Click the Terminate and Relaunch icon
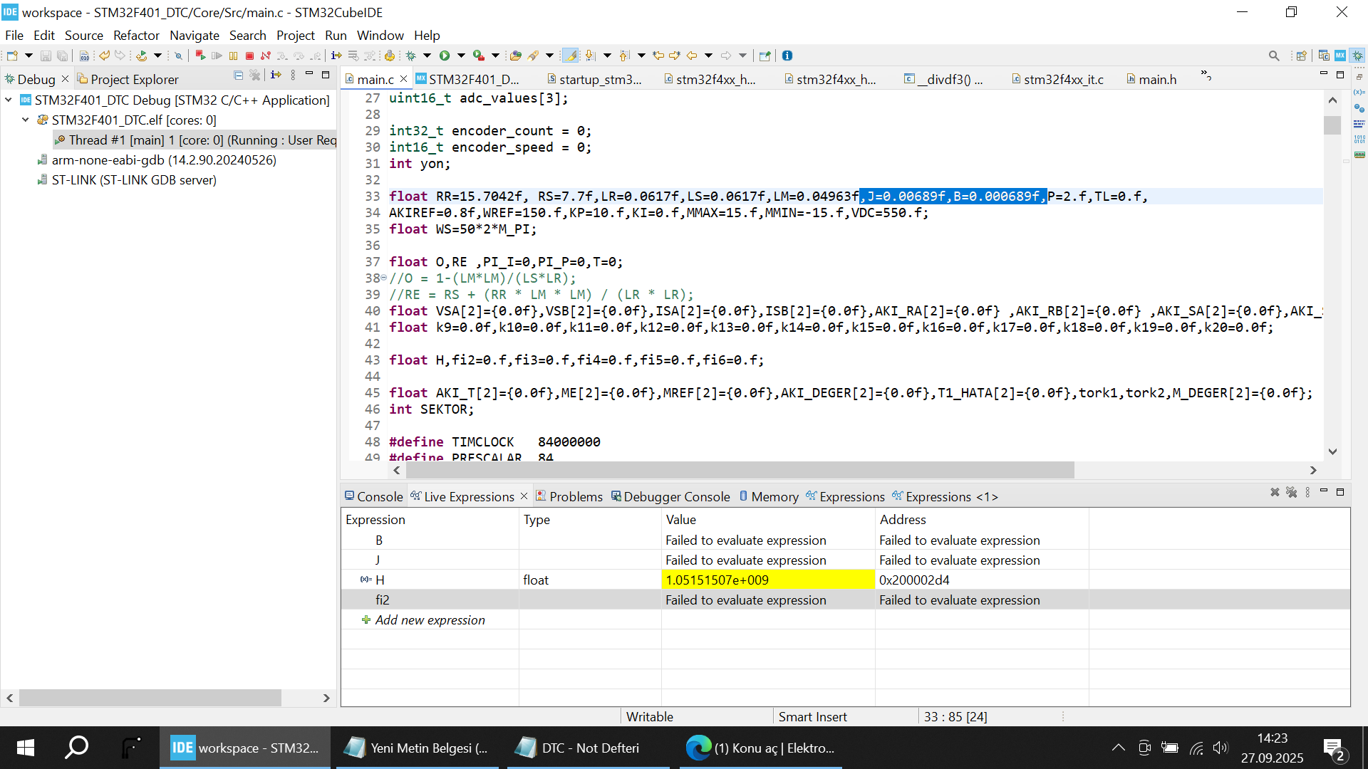The height and width of the screenshot is (769, 1368). coord(201,56)
